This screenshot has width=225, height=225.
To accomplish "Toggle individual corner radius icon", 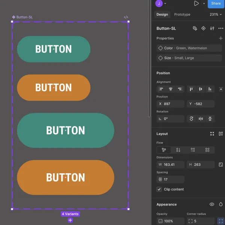I will (221, 221).
